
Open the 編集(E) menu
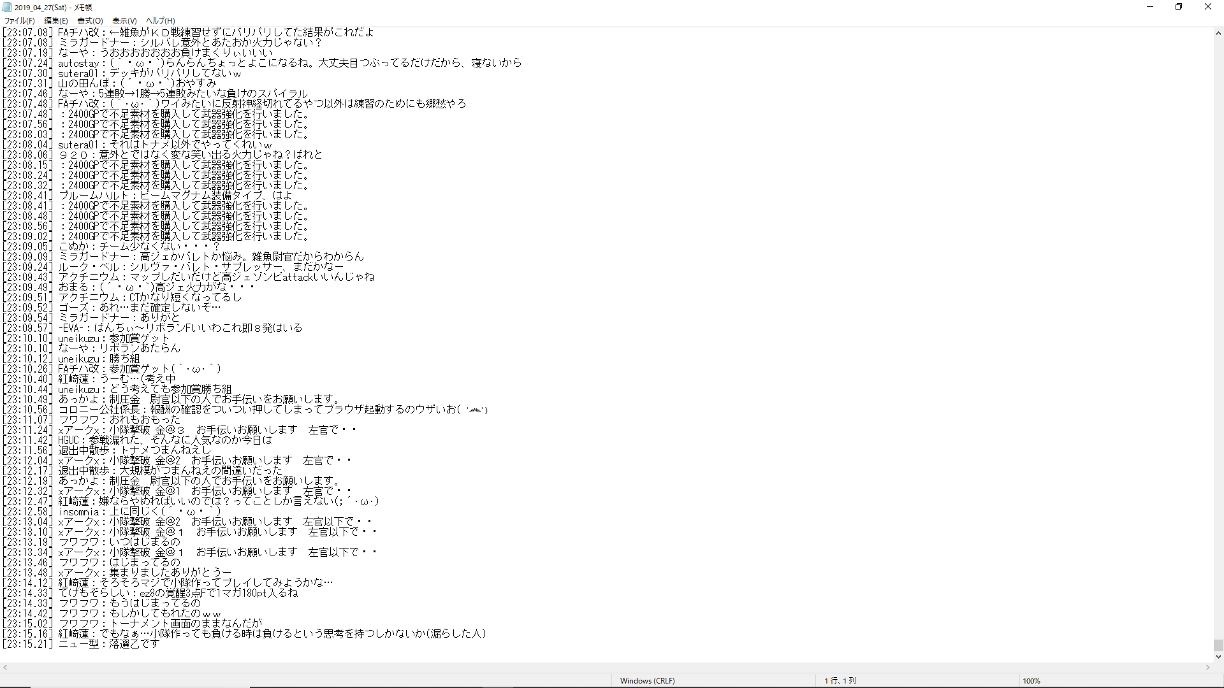[x=55, y=21]
